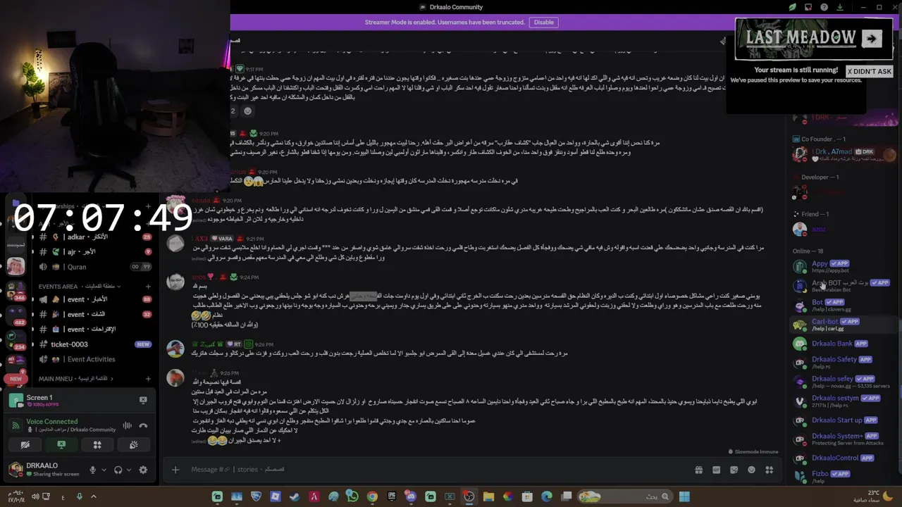Open the soundboard button
Image resolution: width=902 pixels, height=507 pixels.
click(133, 444)
